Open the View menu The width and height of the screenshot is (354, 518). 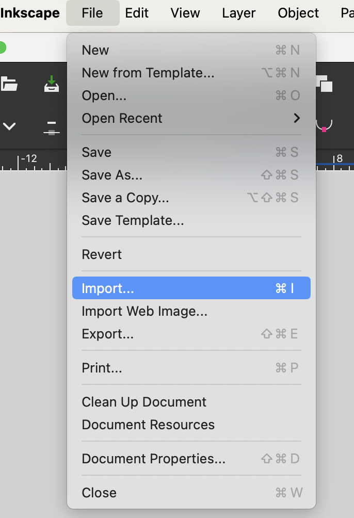185,13
